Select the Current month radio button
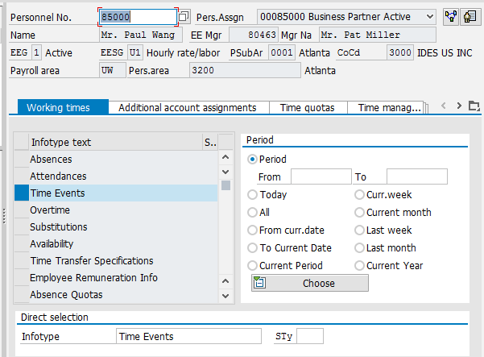Screen dimensions: 484x357 (x=360, y=213)
